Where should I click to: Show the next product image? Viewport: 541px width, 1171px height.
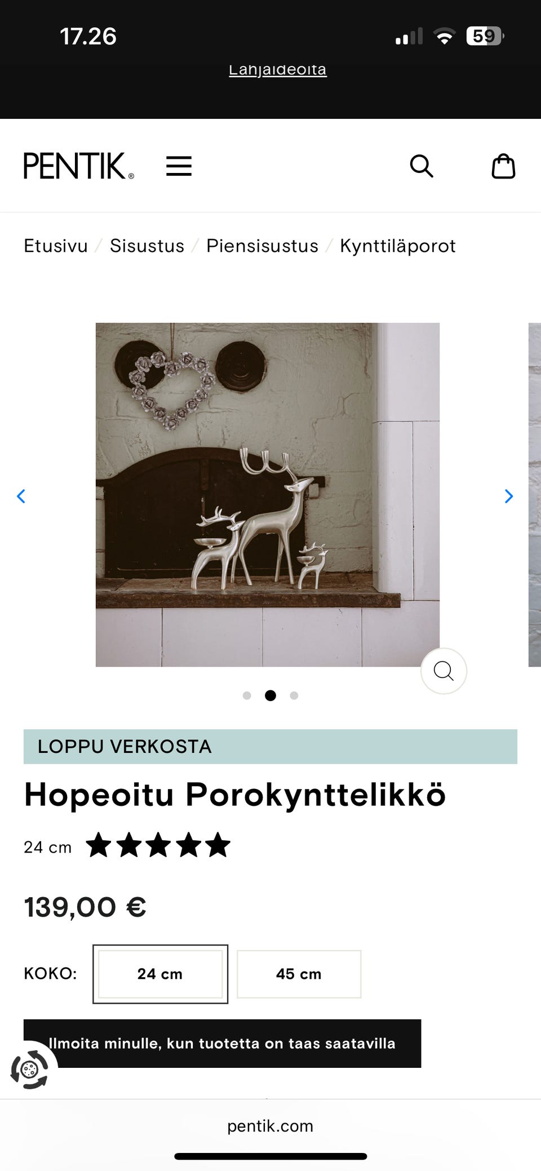click(509, 496)
